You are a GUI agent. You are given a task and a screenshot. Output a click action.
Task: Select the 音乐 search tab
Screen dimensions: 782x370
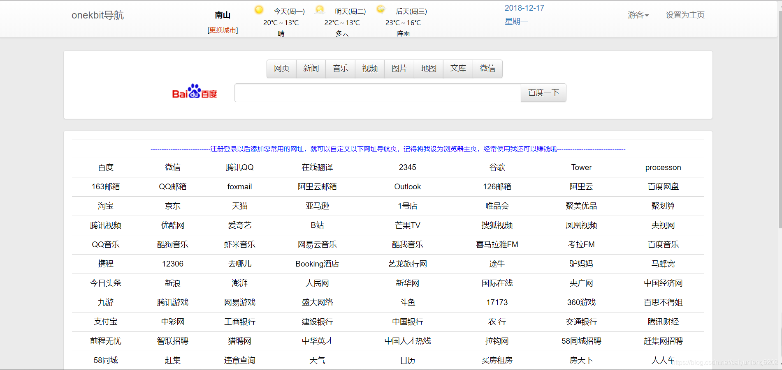(341, 69)
